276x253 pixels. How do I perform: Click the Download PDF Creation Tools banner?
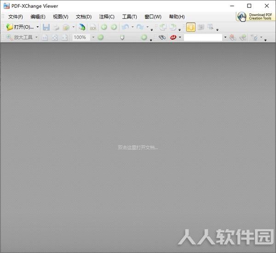pyautogui.click(x=255, y=17)
